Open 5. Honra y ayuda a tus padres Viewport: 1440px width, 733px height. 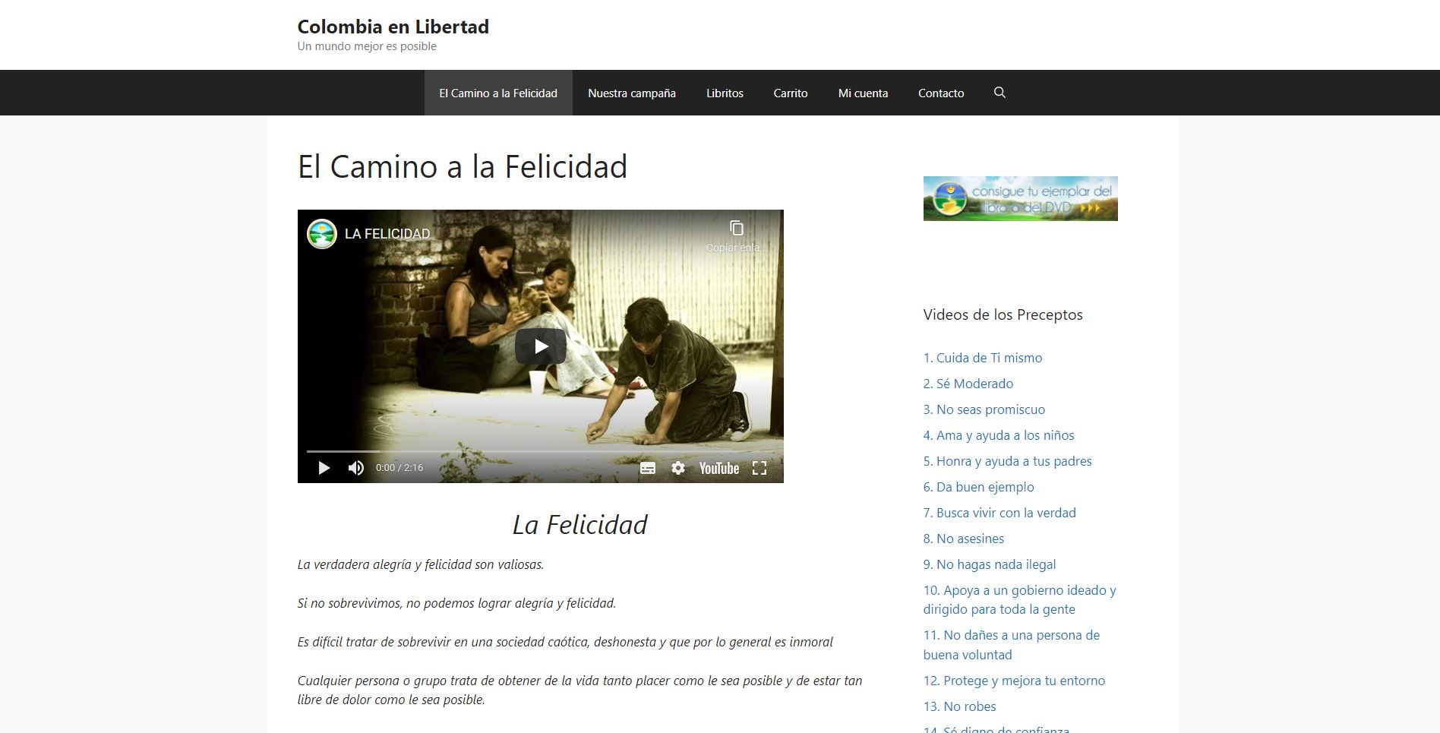point(1007,461)
